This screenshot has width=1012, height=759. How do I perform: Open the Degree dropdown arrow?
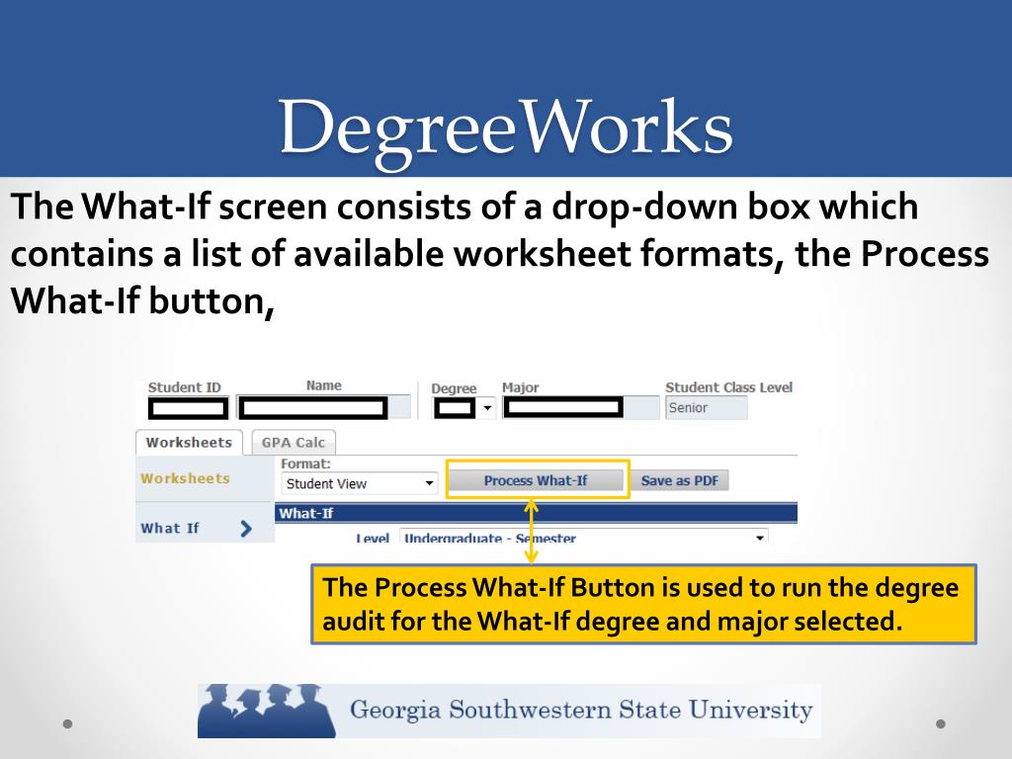487,408
